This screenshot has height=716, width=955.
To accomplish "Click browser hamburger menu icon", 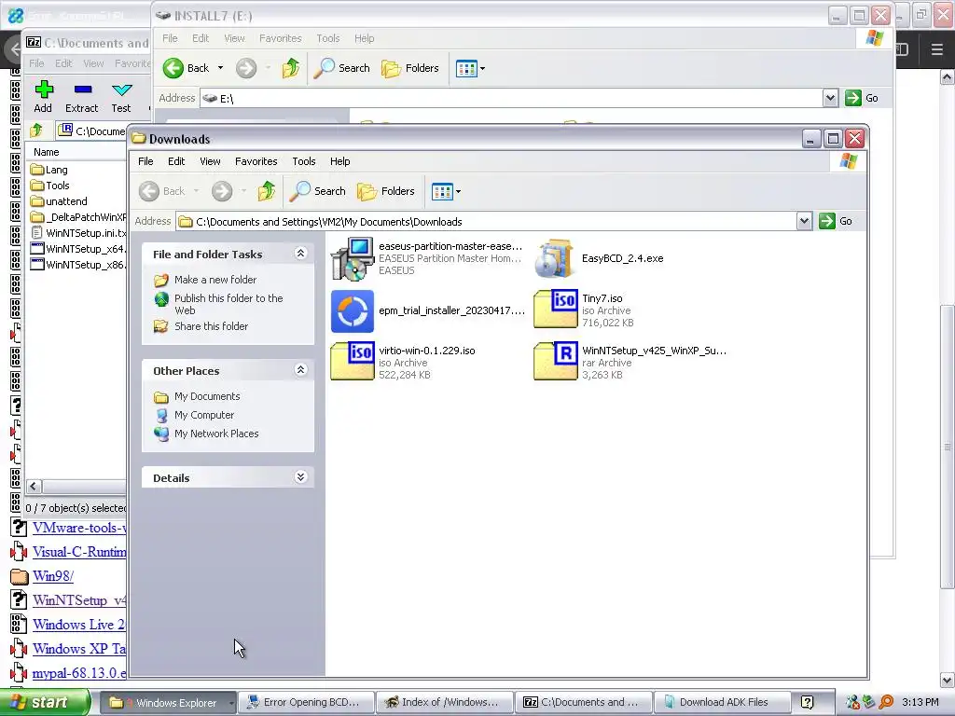I will pos(937,50).
